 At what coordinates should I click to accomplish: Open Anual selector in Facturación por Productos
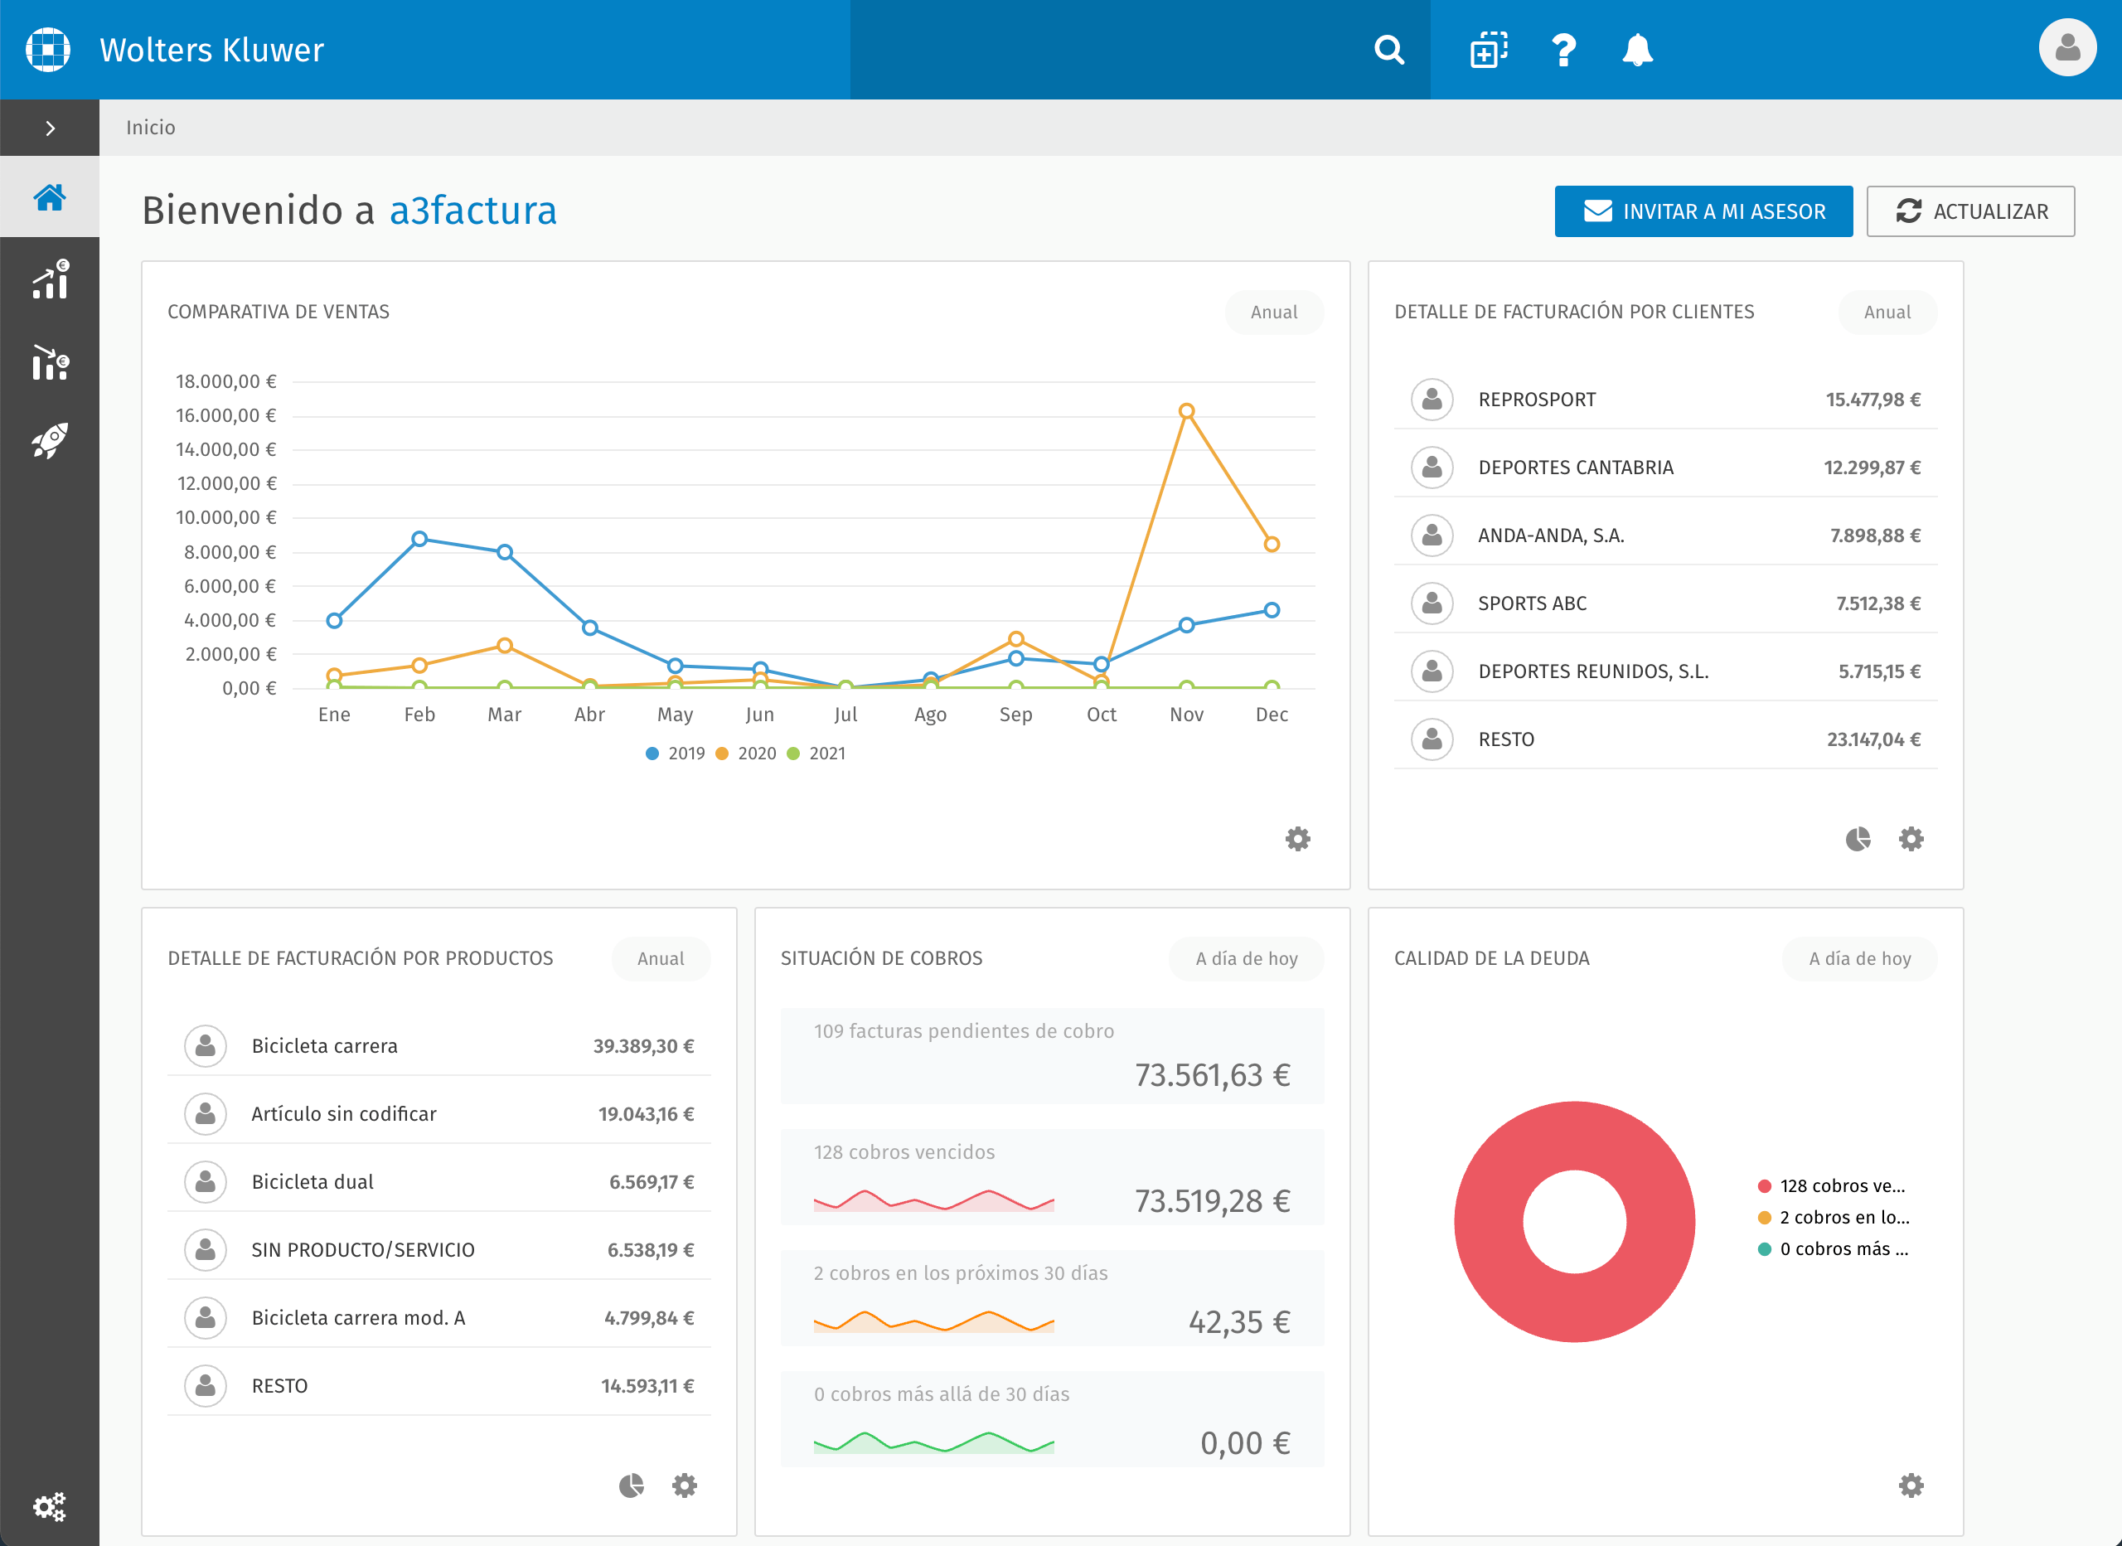click(x=661, y=958)
